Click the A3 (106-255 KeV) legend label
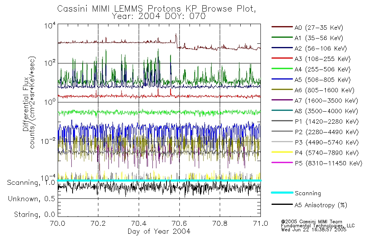The height and width of the screenshot is (241, 383). [x=323, y=59]
